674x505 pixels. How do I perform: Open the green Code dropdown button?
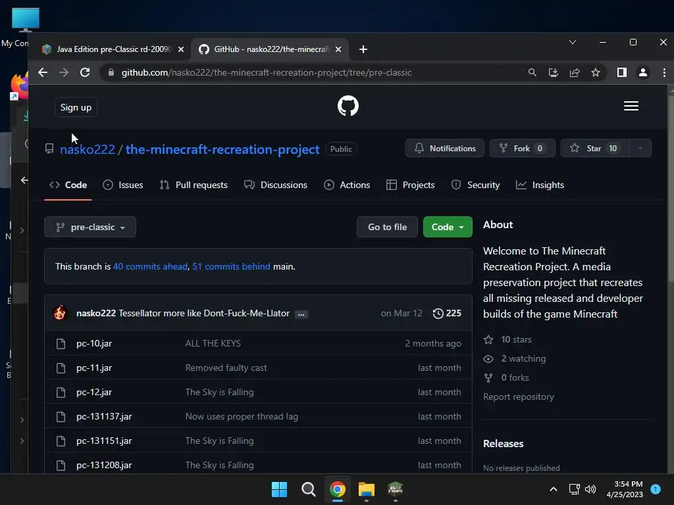tap(448, 227)
